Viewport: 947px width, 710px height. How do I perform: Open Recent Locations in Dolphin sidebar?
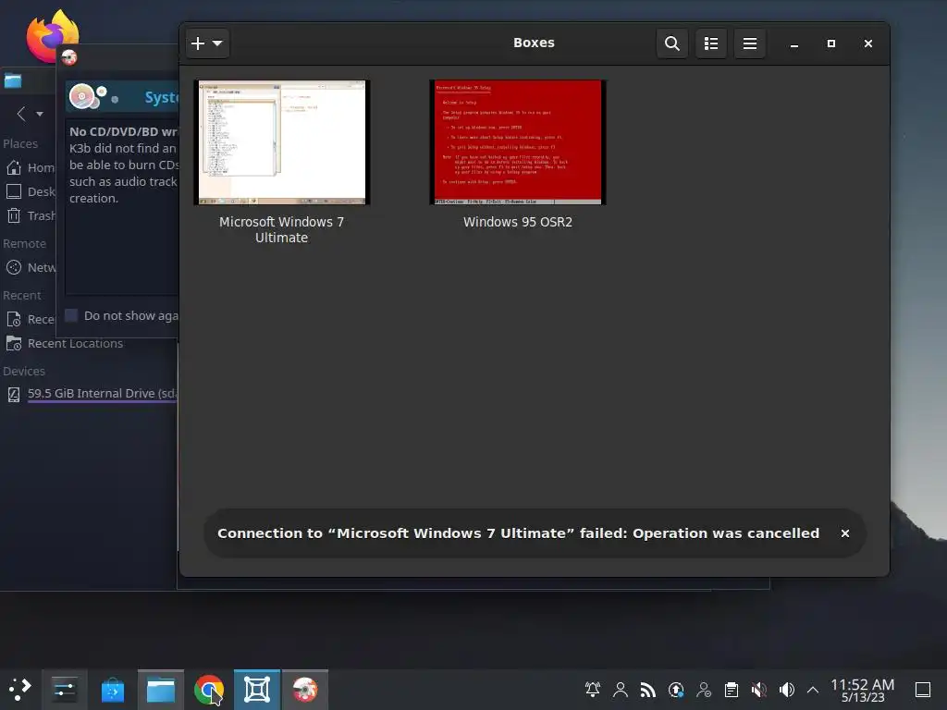coord(65,344)
